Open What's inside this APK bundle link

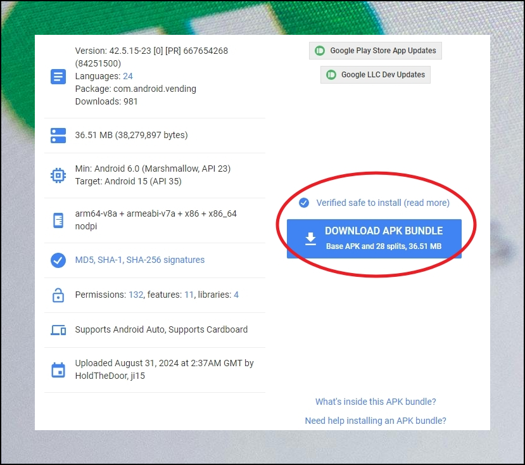(376, 402)
